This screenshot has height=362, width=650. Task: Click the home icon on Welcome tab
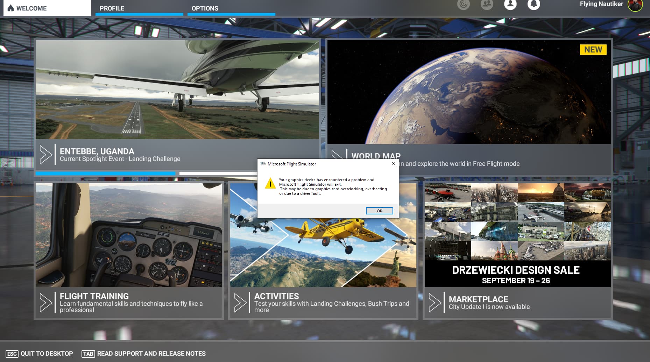(x=11, y=8)
